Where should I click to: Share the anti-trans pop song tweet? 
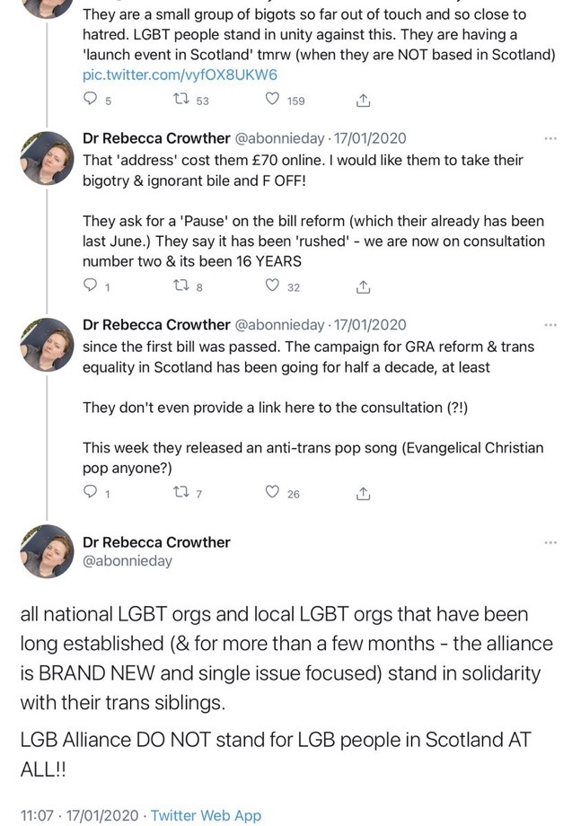tap(363, 493)
